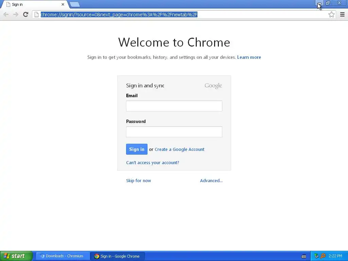348x261 pixels.
Task: Click Skip for now
Action: pyautogui.click(x=139, y=181)
